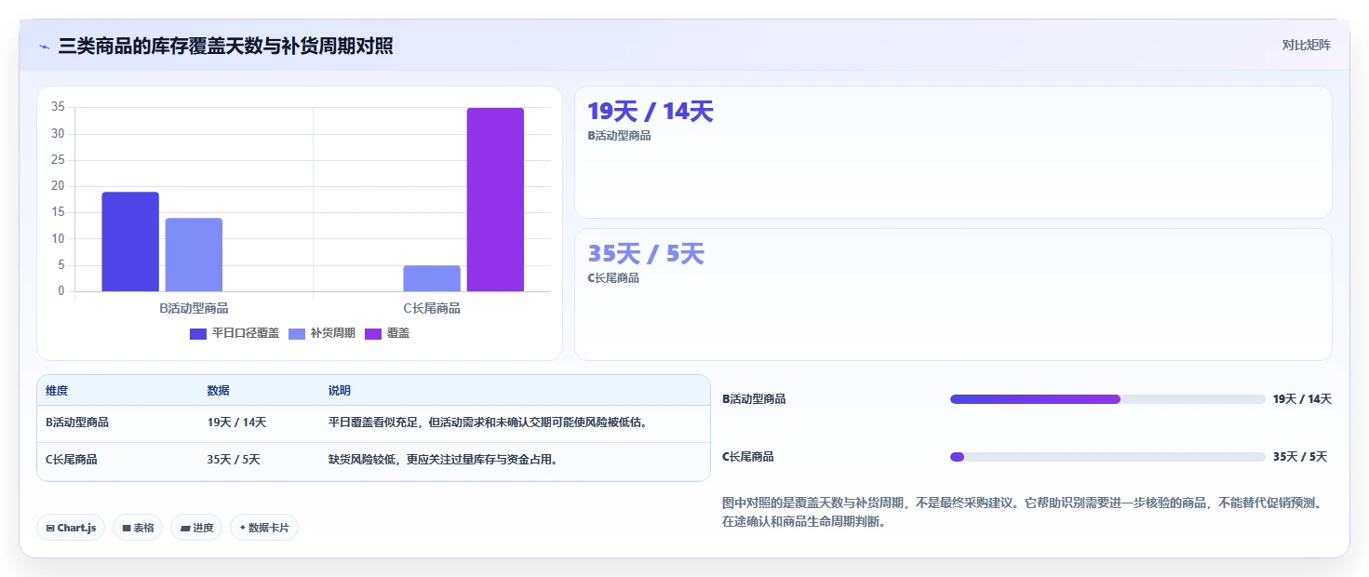
Task: Toggle 覆盖 legend item in chart
Action: click(x=386, y=333)
